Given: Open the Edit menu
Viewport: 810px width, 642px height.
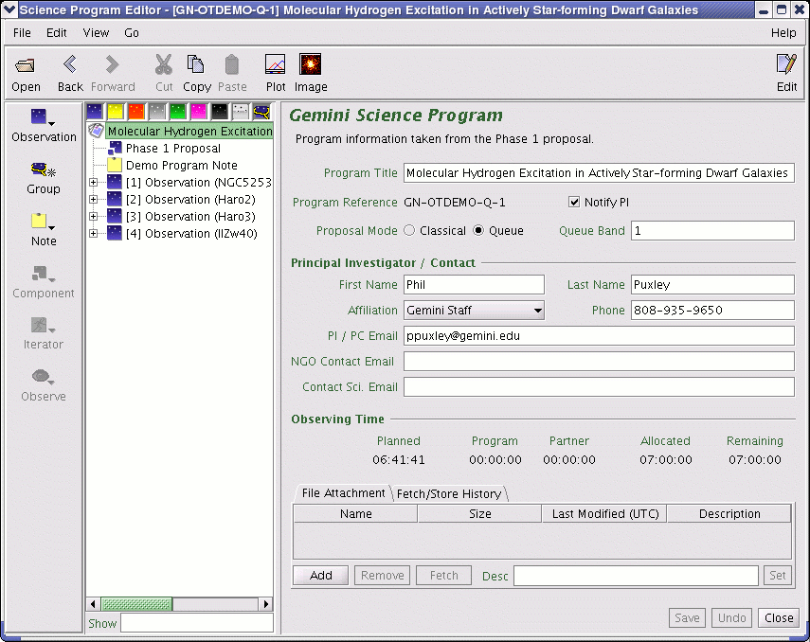Looking at the screenshot, I should pyautogui.click(x=56, y=32).
